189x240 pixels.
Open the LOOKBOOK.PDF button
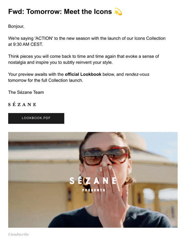coord(36,118)
